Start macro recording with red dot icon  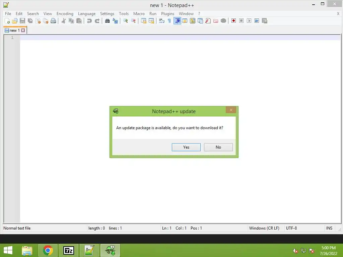pos(233,21)
